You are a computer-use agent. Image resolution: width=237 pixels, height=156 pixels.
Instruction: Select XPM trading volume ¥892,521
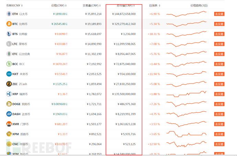click(x=95, y=134)
